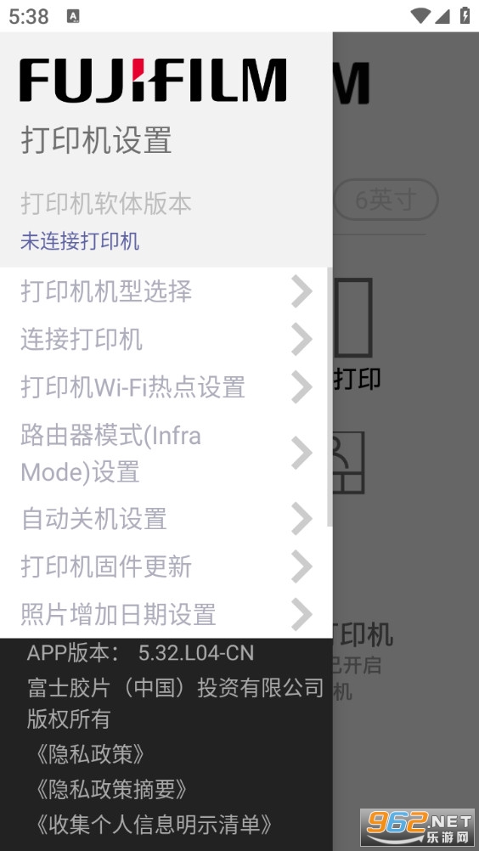Open 打印机Wi-Fi热点设置 entry
The image size is (479, 851).
click(x=166, y=387)
